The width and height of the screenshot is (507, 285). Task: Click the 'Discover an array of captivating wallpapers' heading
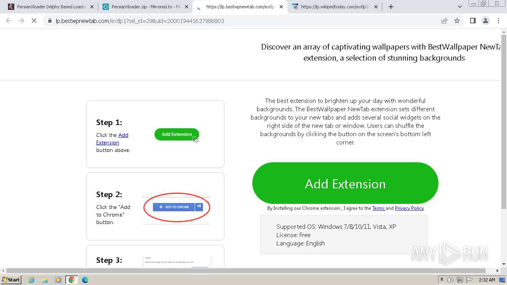(381, 52)
